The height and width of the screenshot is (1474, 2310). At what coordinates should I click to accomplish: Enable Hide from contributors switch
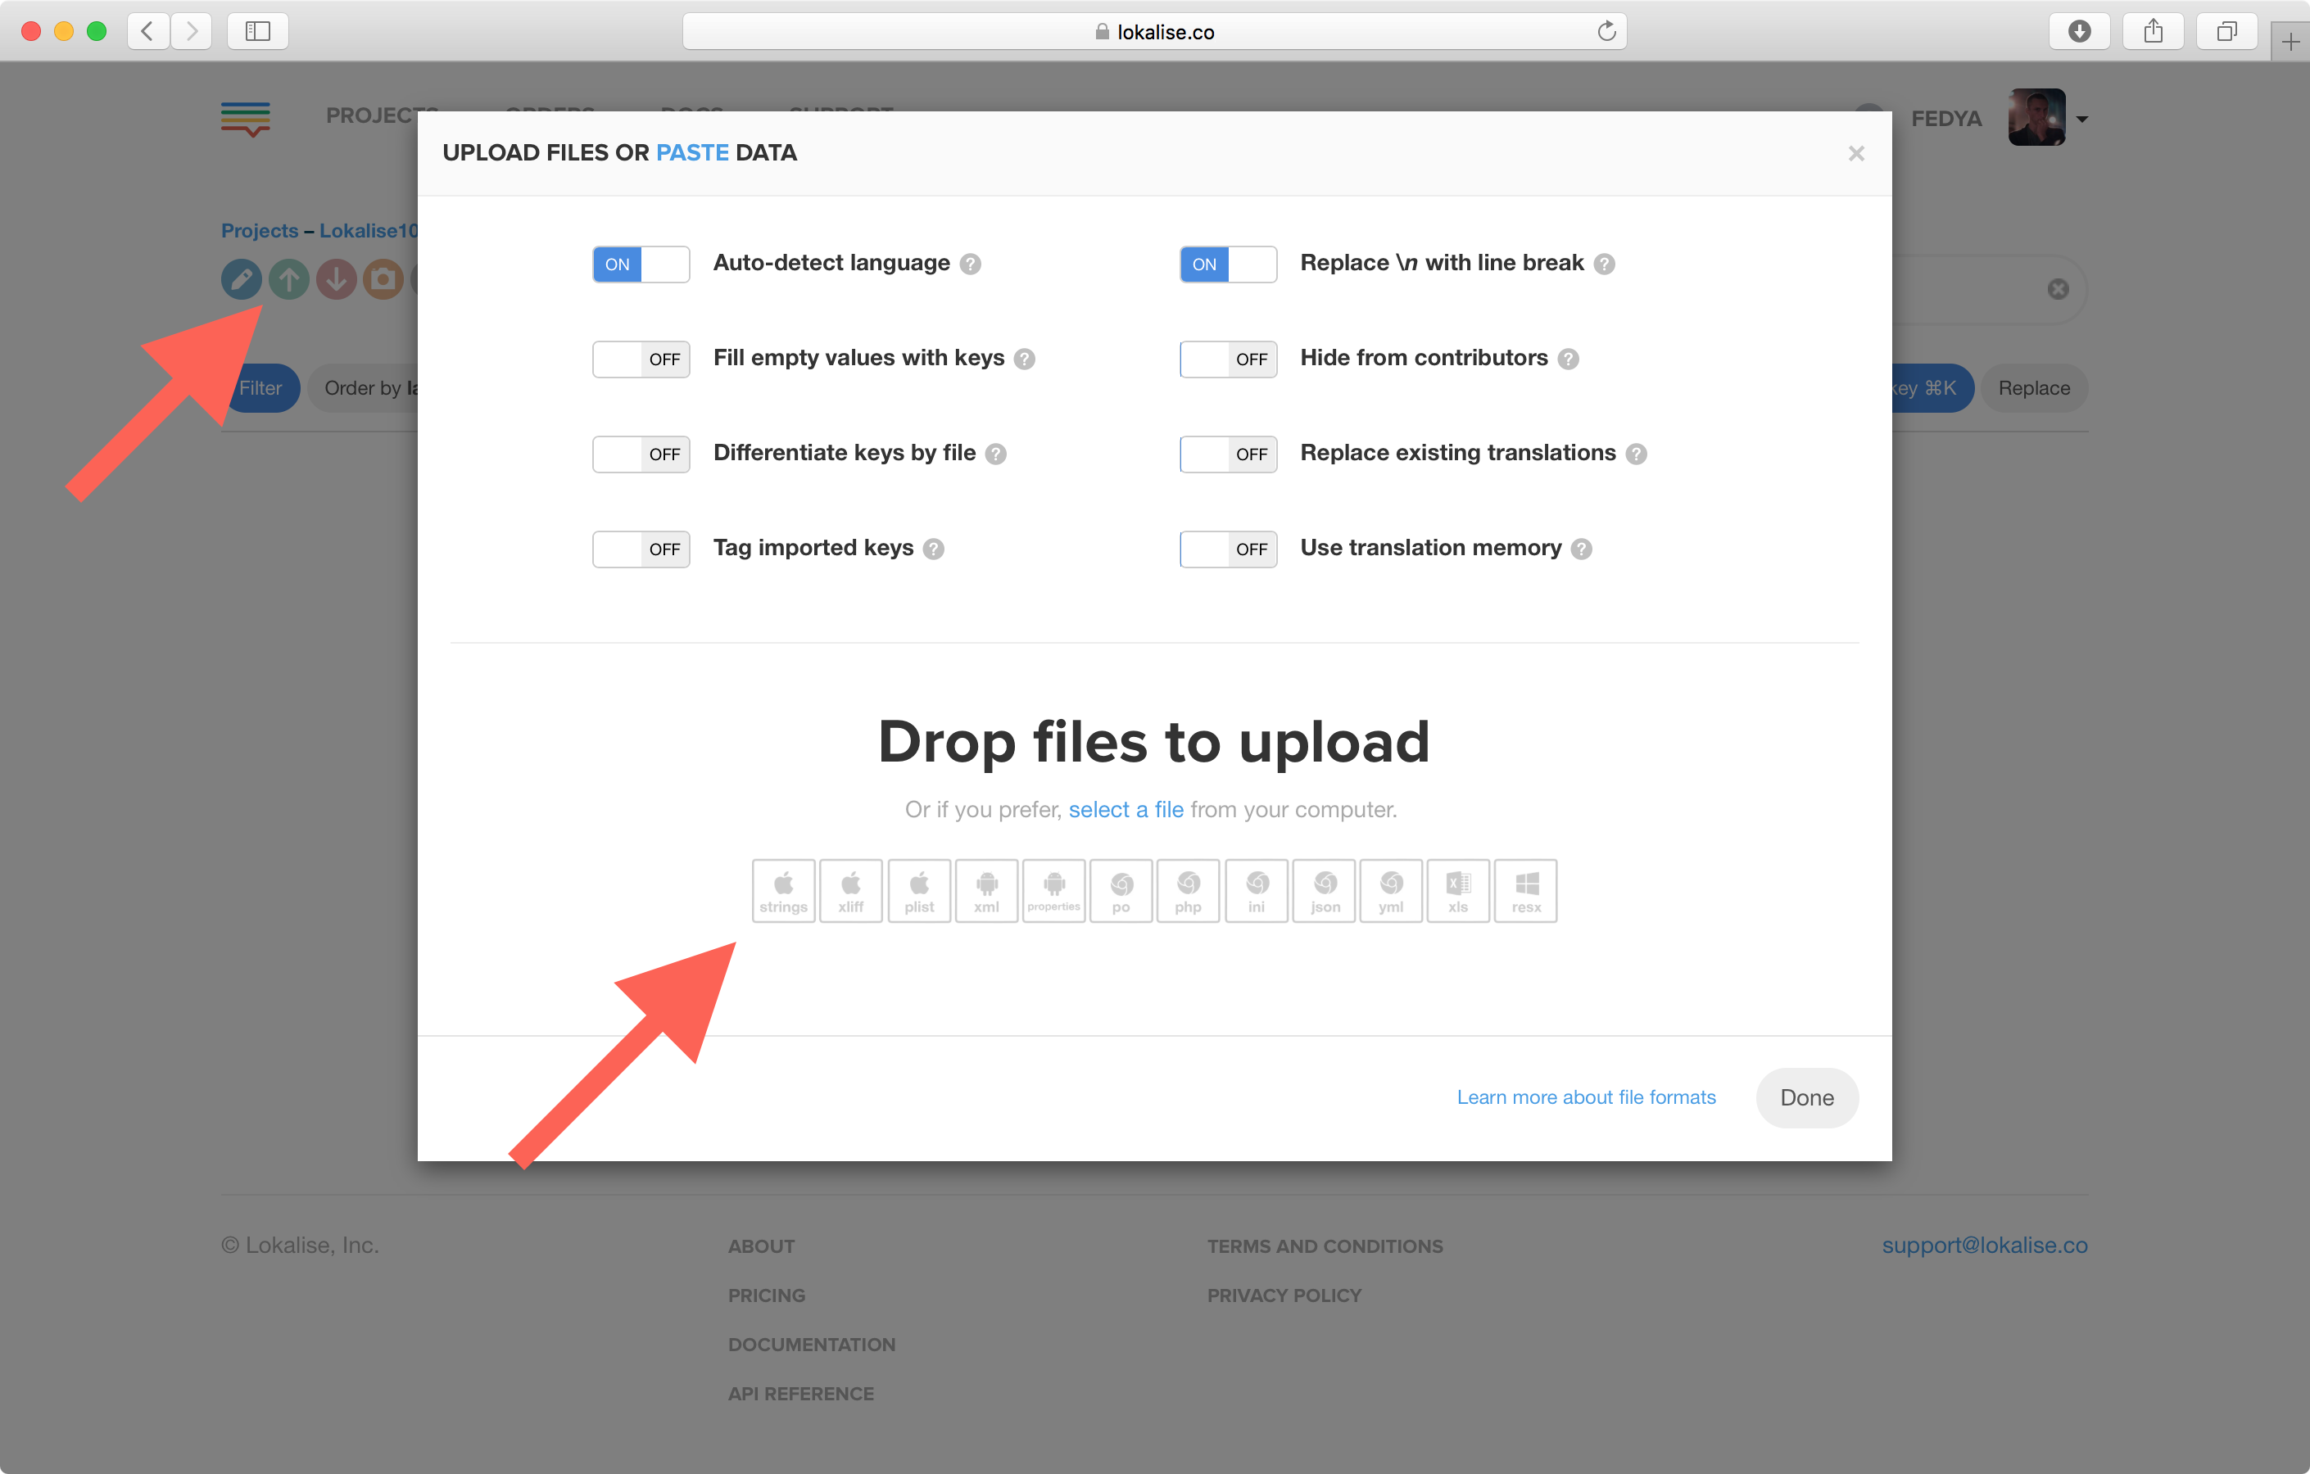coord(1228,359)
